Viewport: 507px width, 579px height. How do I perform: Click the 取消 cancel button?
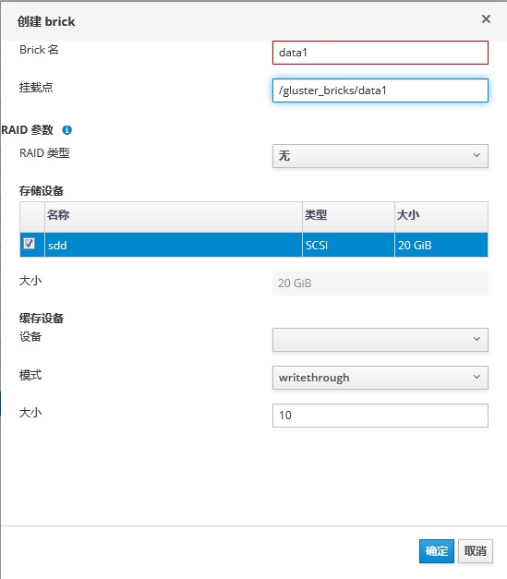476,551
